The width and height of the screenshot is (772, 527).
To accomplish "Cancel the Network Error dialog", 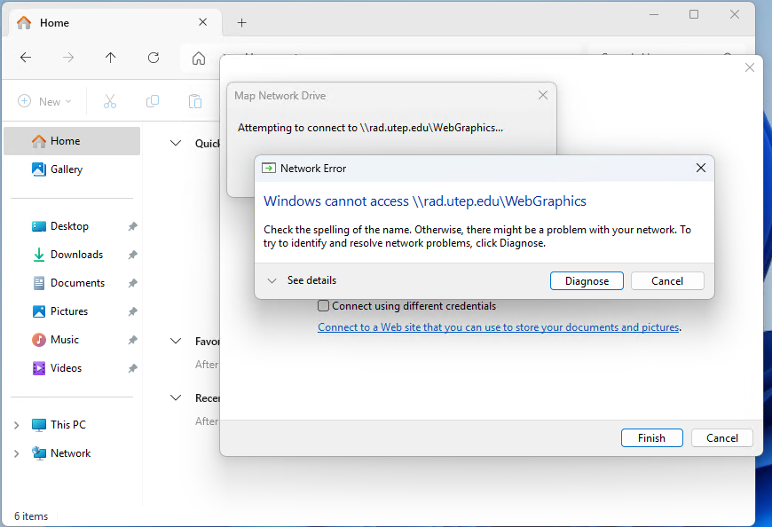I will coord(667,281).
